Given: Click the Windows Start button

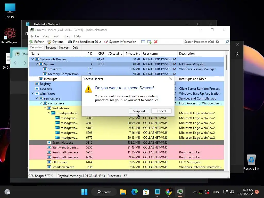Looking at the screenshot, I should coord(84,192).
